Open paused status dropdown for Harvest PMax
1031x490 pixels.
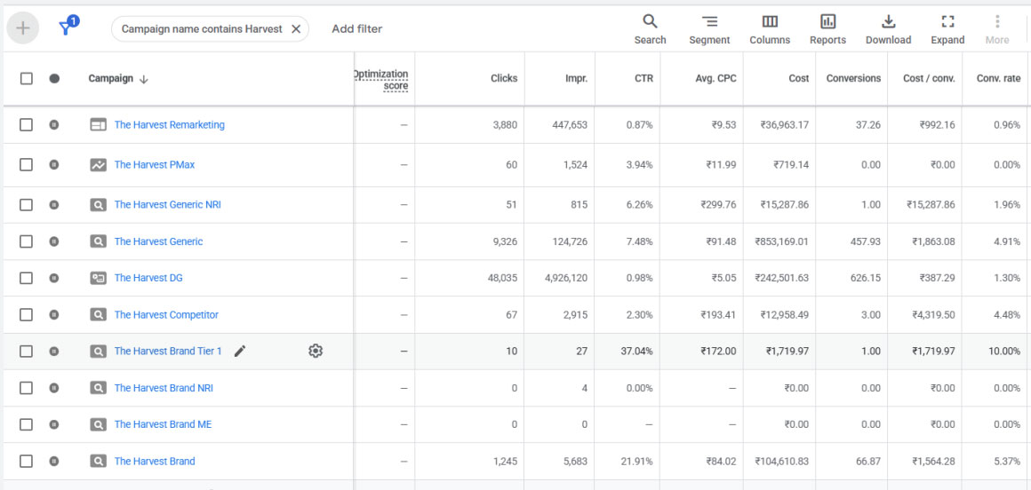[54, 165]
